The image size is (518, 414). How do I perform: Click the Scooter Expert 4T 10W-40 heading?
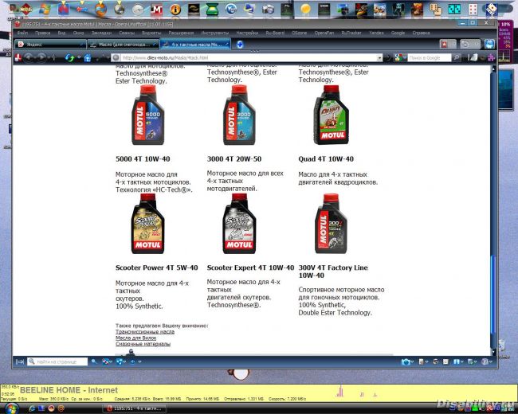coord(250,268)
